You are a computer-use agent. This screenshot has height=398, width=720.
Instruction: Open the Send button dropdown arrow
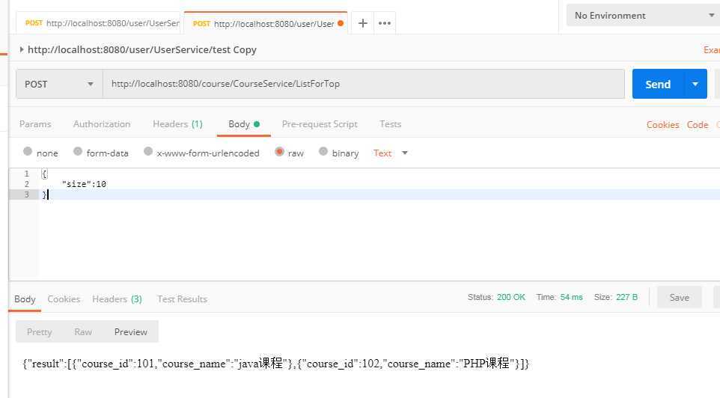[695, 84]
